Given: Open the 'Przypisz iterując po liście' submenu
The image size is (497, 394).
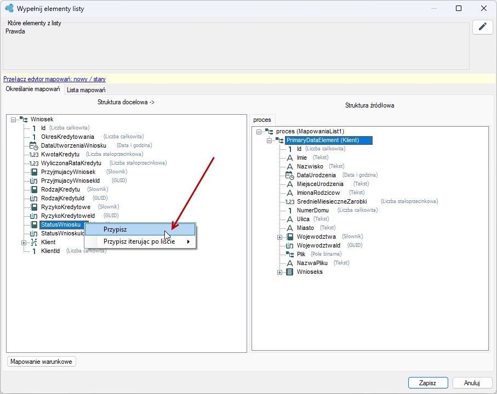Looking at the screenshot, I should click(140, 241).
